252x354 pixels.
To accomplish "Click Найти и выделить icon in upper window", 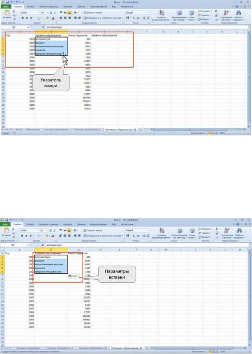I will pyautogui.click(x=238, y=13).
